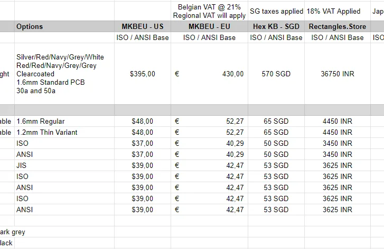Select the '1.6mm Regular' option cell

click(64, 121)
